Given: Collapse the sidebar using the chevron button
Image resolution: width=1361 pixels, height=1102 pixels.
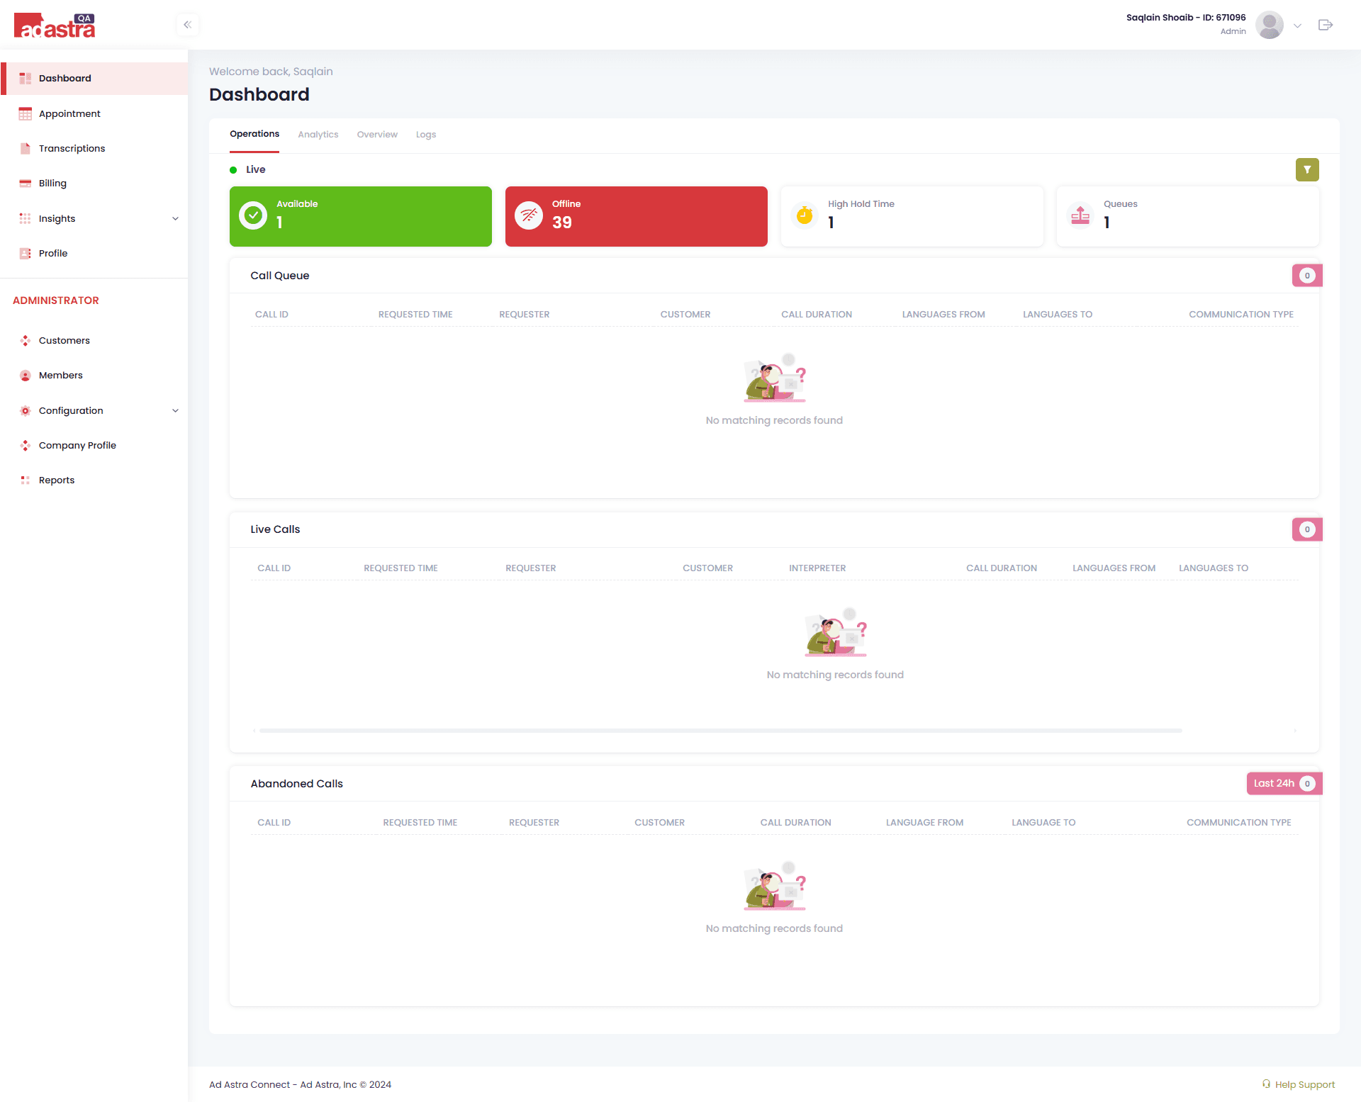Looking at the screenshot, I should (187, 24).
